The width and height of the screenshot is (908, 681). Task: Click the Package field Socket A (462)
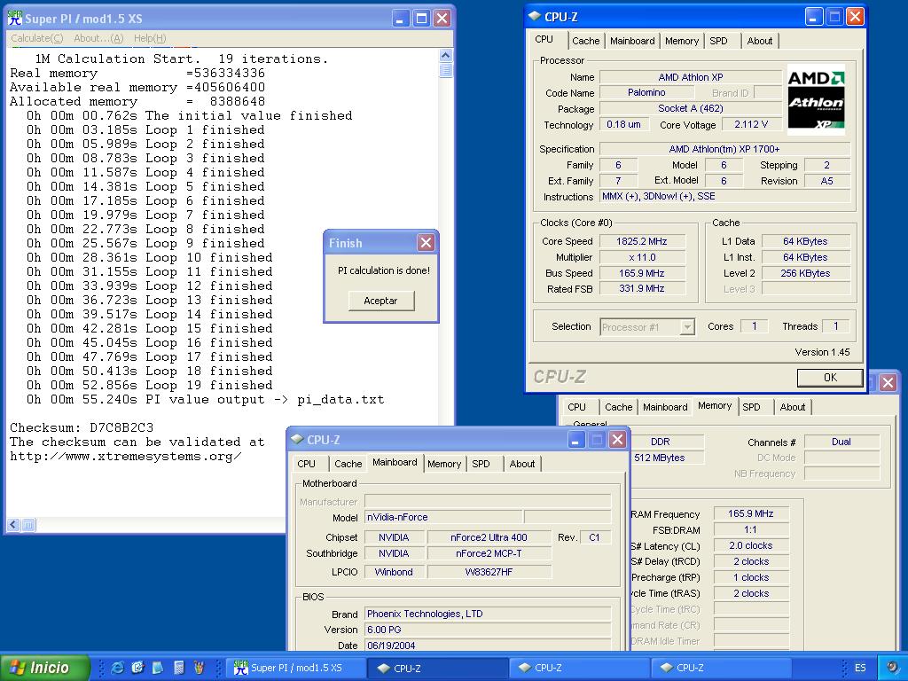(x=690, y=108)
